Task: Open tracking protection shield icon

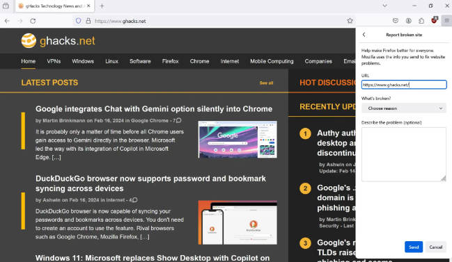Action: tap(78, 21)
